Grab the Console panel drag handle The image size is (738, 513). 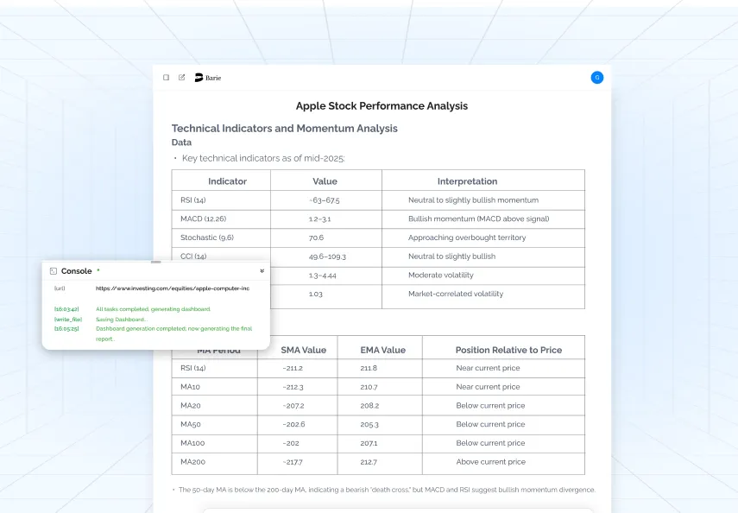(155, 262)
